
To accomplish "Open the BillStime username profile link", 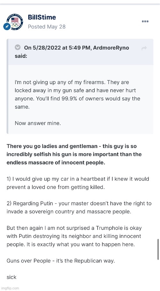I will pyautogui.click(x=42, y=17).
